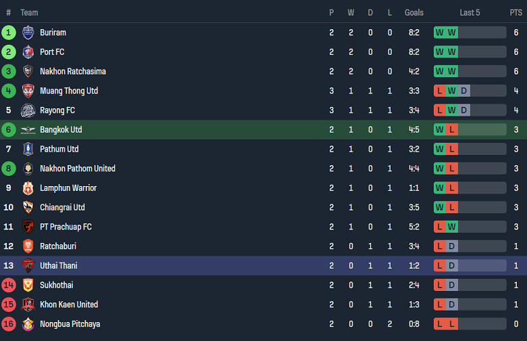
Task: Click the Port FC team logo
Action: (28, 52)
